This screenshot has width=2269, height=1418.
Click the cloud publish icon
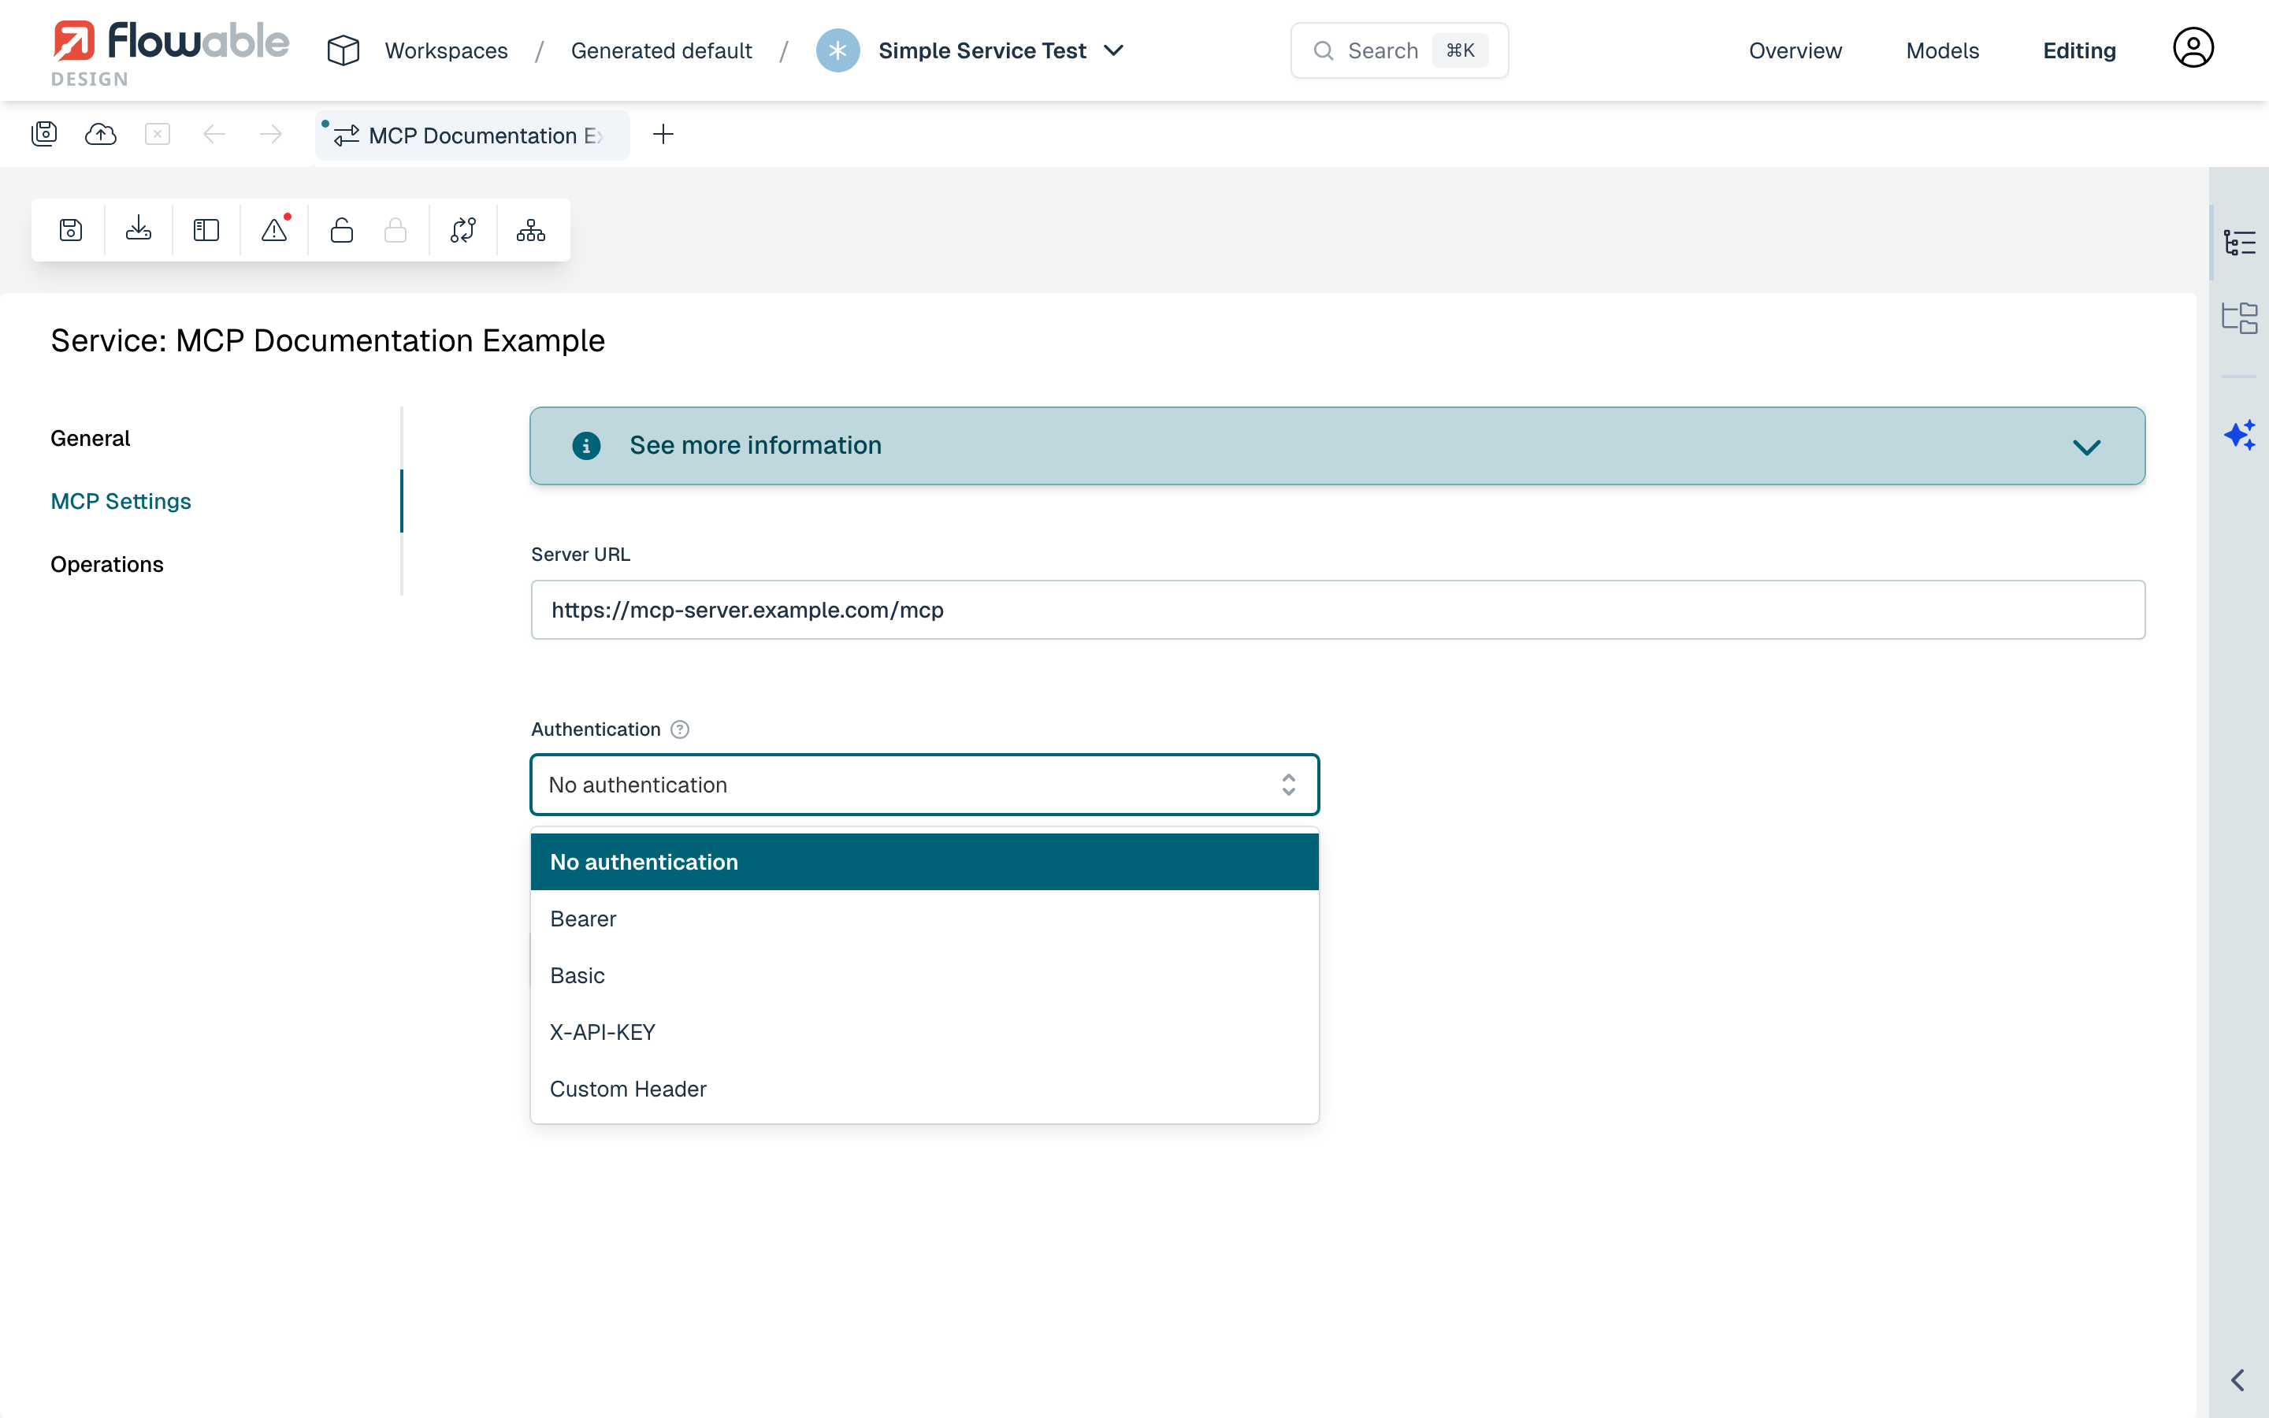tap(100, 134)
